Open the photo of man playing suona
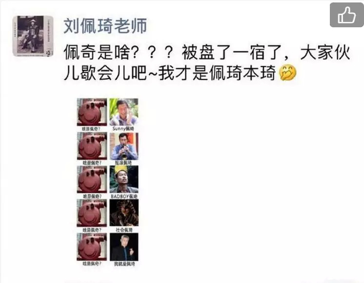This screenshot has height=283, width=364. click(124, 146)
